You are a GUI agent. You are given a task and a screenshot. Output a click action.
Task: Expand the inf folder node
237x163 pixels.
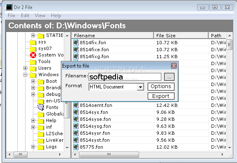[33, 127]
